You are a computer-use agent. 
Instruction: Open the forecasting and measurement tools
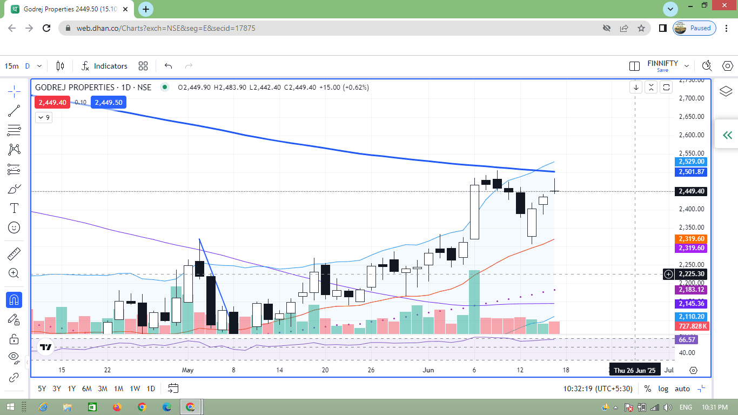click(14, 169)
